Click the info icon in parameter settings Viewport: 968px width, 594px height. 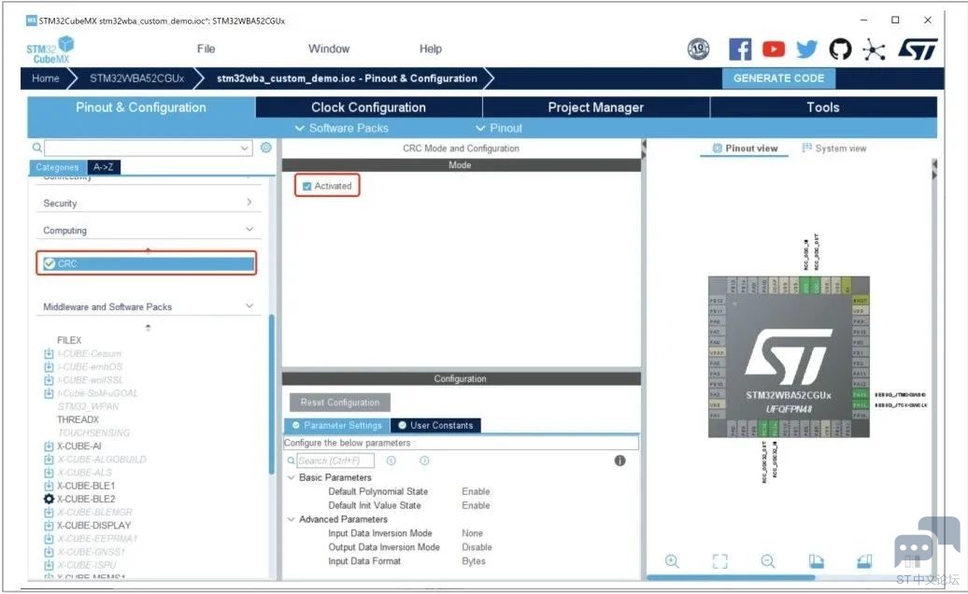tap(619, 460)
